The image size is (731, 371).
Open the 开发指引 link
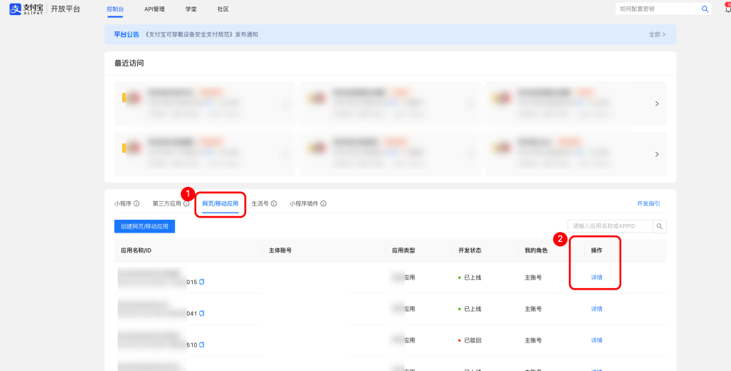(649, 203)
